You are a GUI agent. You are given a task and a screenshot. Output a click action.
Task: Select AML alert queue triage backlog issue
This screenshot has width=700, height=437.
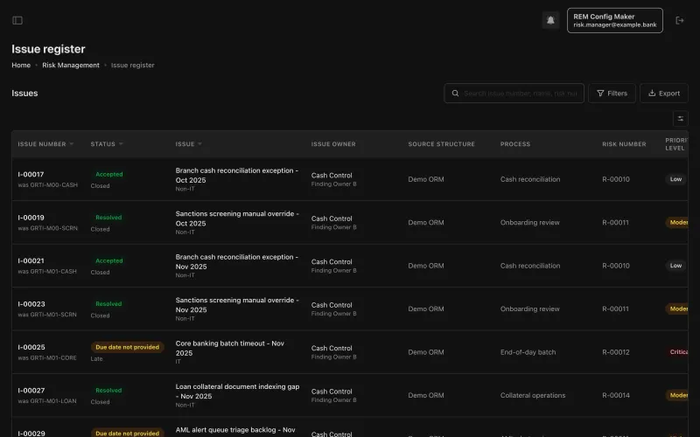235,432
